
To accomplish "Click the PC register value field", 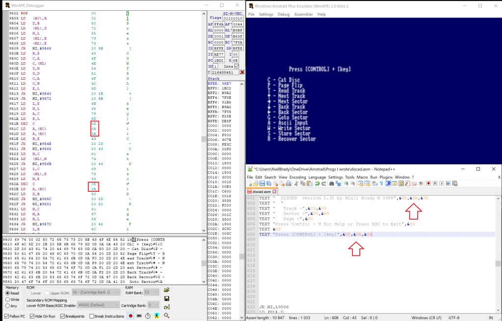I will click(219, 60).
